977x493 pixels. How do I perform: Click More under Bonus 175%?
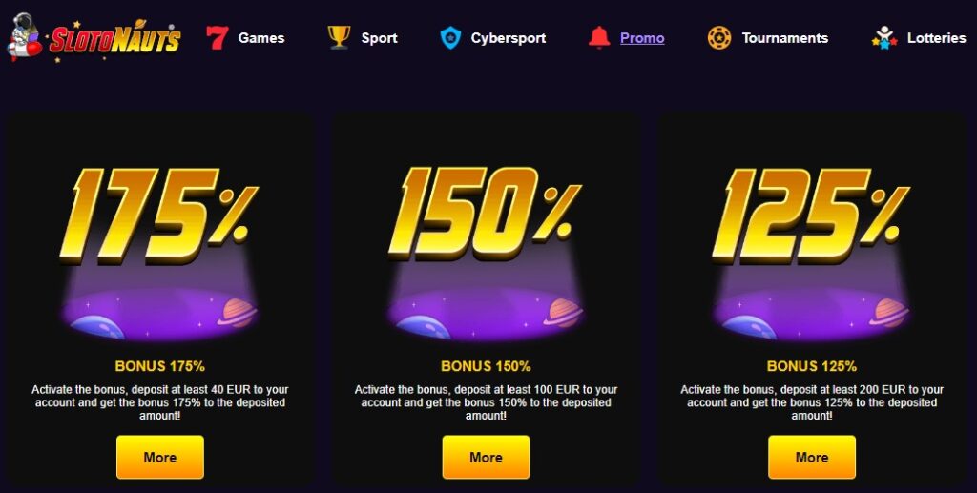(160, 457)
